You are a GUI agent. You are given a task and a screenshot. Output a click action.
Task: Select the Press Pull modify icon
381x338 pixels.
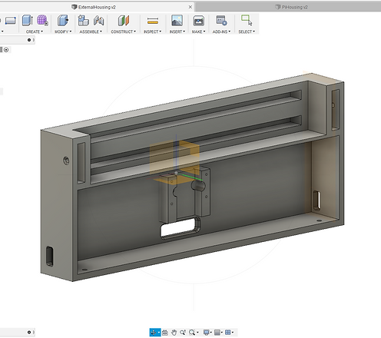tap(63, 21)
